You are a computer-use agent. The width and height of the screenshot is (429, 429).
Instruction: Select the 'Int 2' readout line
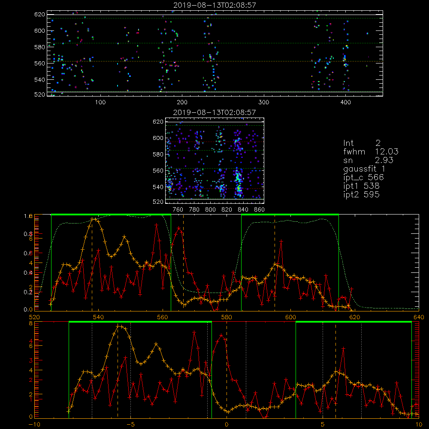[362, 143]
